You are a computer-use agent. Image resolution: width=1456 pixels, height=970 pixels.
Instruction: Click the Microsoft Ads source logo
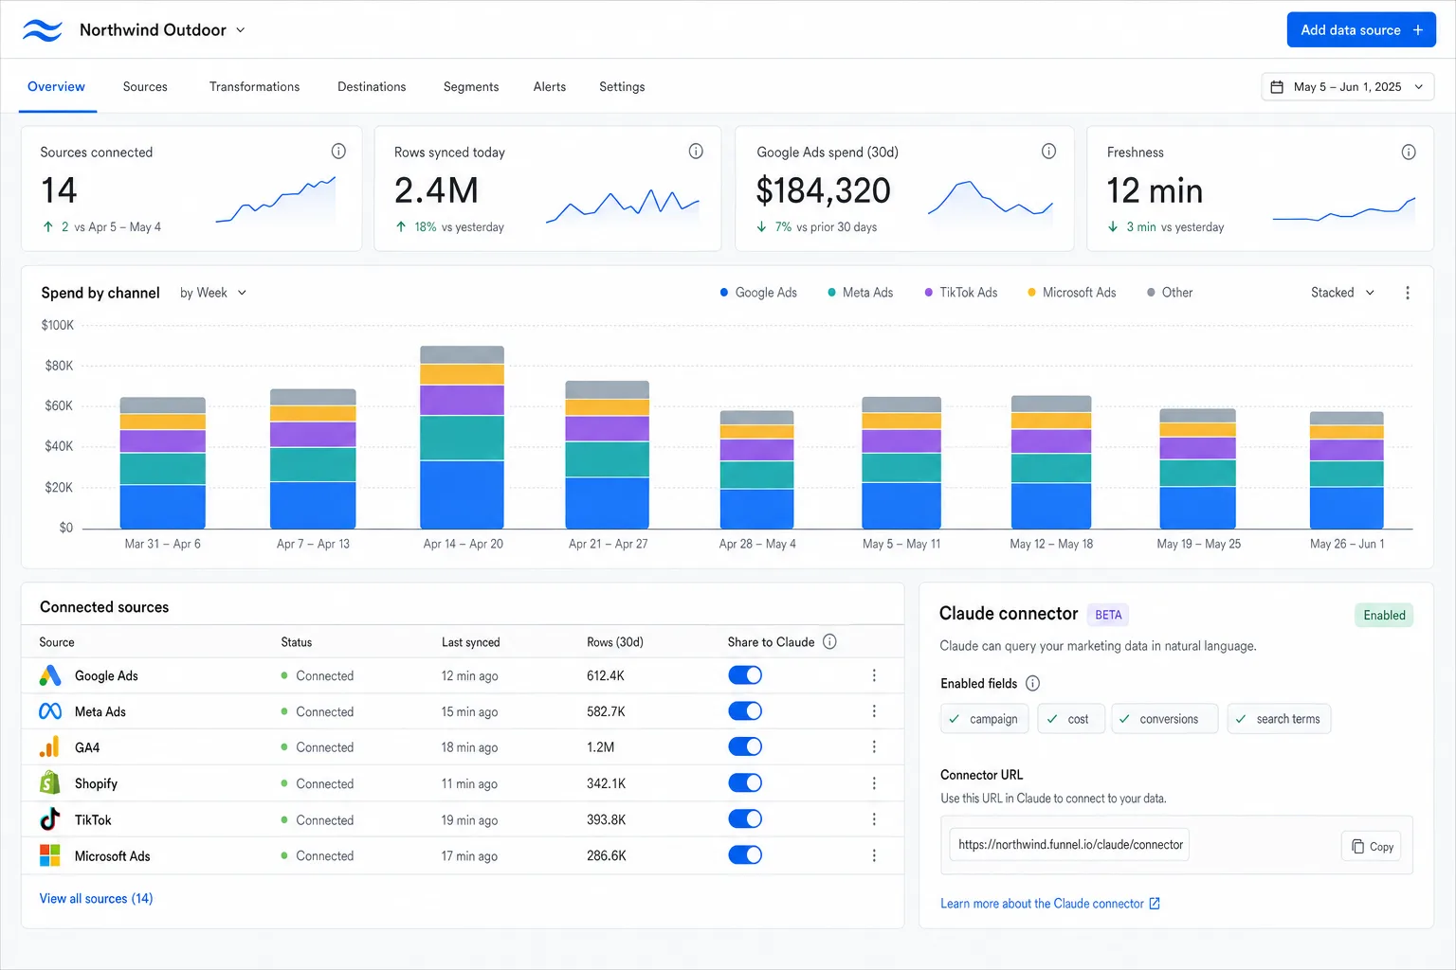[50, 855]
